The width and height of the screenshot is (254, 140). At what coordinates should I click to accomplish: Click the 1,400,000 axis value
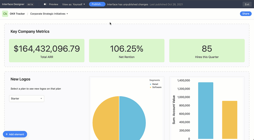tap(184, 80)
